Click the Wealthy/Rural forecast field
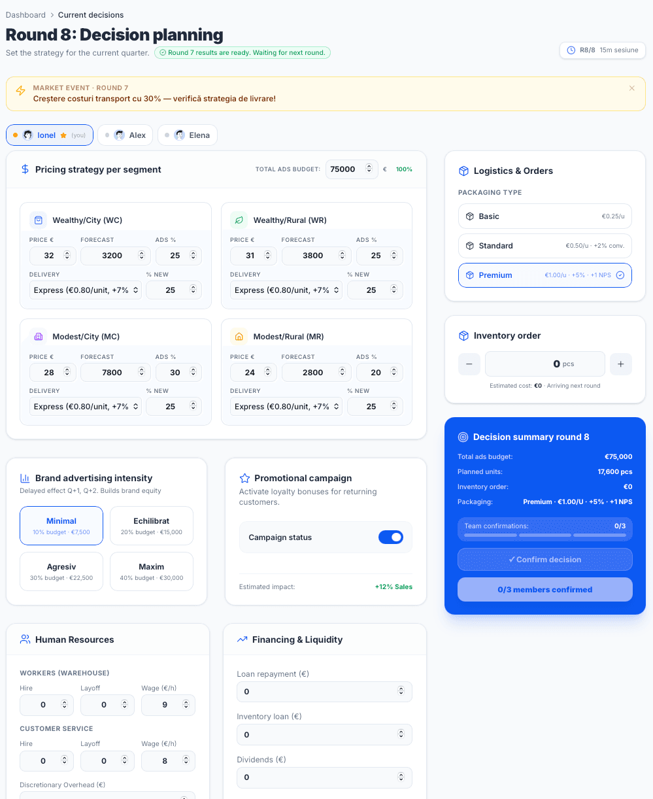The width and height of the screenshot is (653, 799). click(316, 256)
